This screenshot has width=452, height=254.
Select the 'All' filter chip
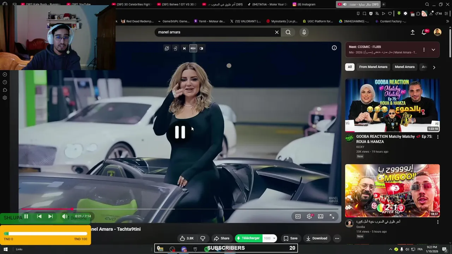[x=350, y=67]
